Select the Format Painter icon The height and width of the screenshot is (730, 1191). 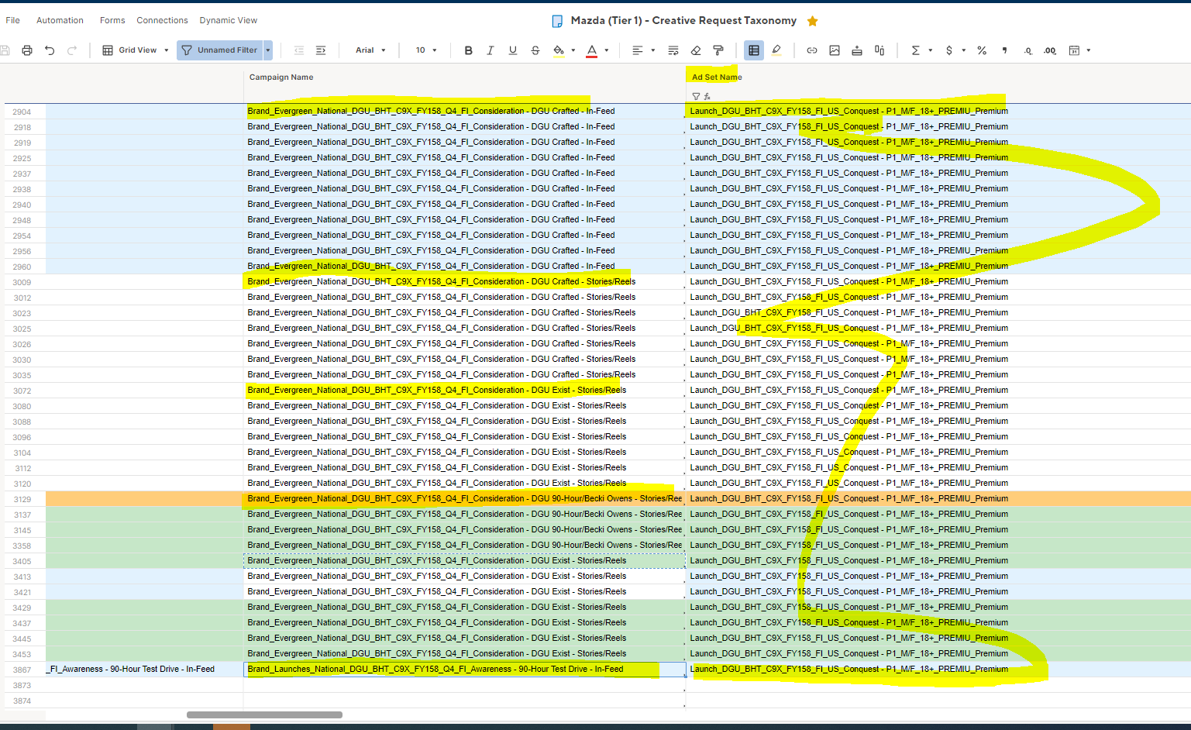pos(718,50)
